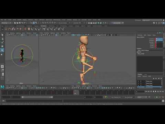165x124 pixels.
Task: Click the shelf gear options icon
Action: tap(2, 30)
